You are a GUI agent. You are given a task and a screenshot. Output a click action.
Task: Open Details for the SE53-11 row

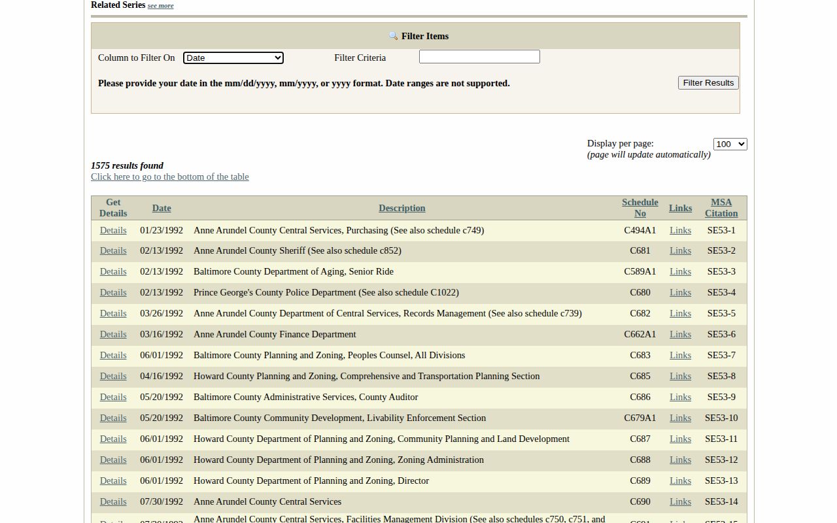pyautogui.click(x=113, y=439)
